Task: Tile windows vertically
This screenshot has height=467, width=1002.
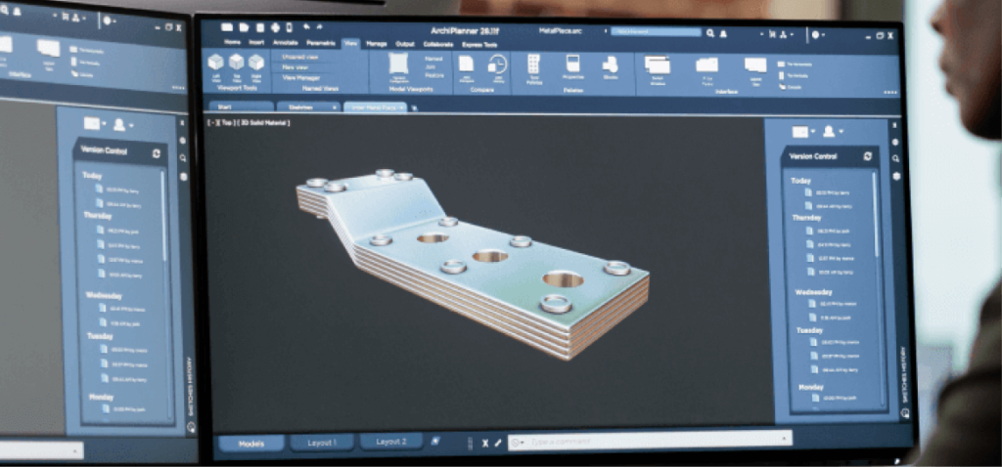Action: 791,75
